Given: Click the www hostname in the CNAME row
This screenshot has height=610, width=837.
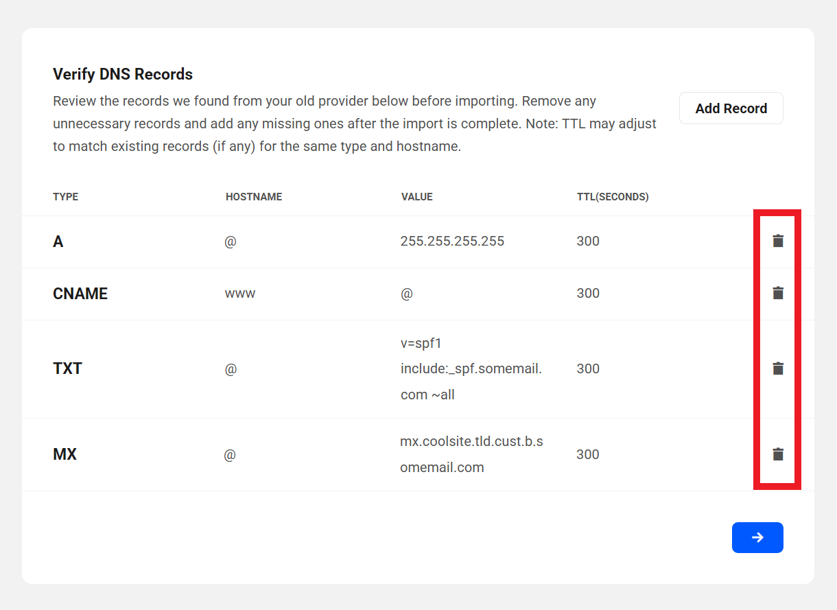Looking at the screenshot, I should (240, 294).
